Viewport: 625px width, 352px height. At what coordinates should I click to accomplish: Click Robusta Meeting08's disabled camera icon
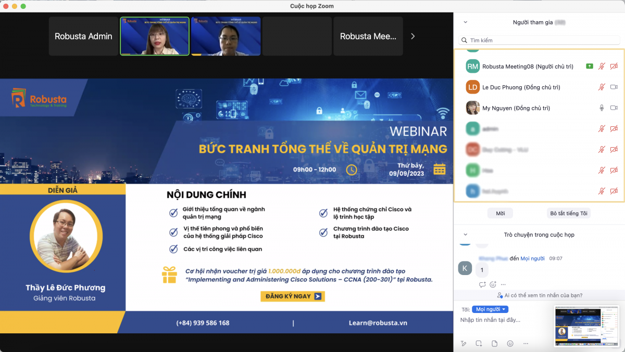614,66
